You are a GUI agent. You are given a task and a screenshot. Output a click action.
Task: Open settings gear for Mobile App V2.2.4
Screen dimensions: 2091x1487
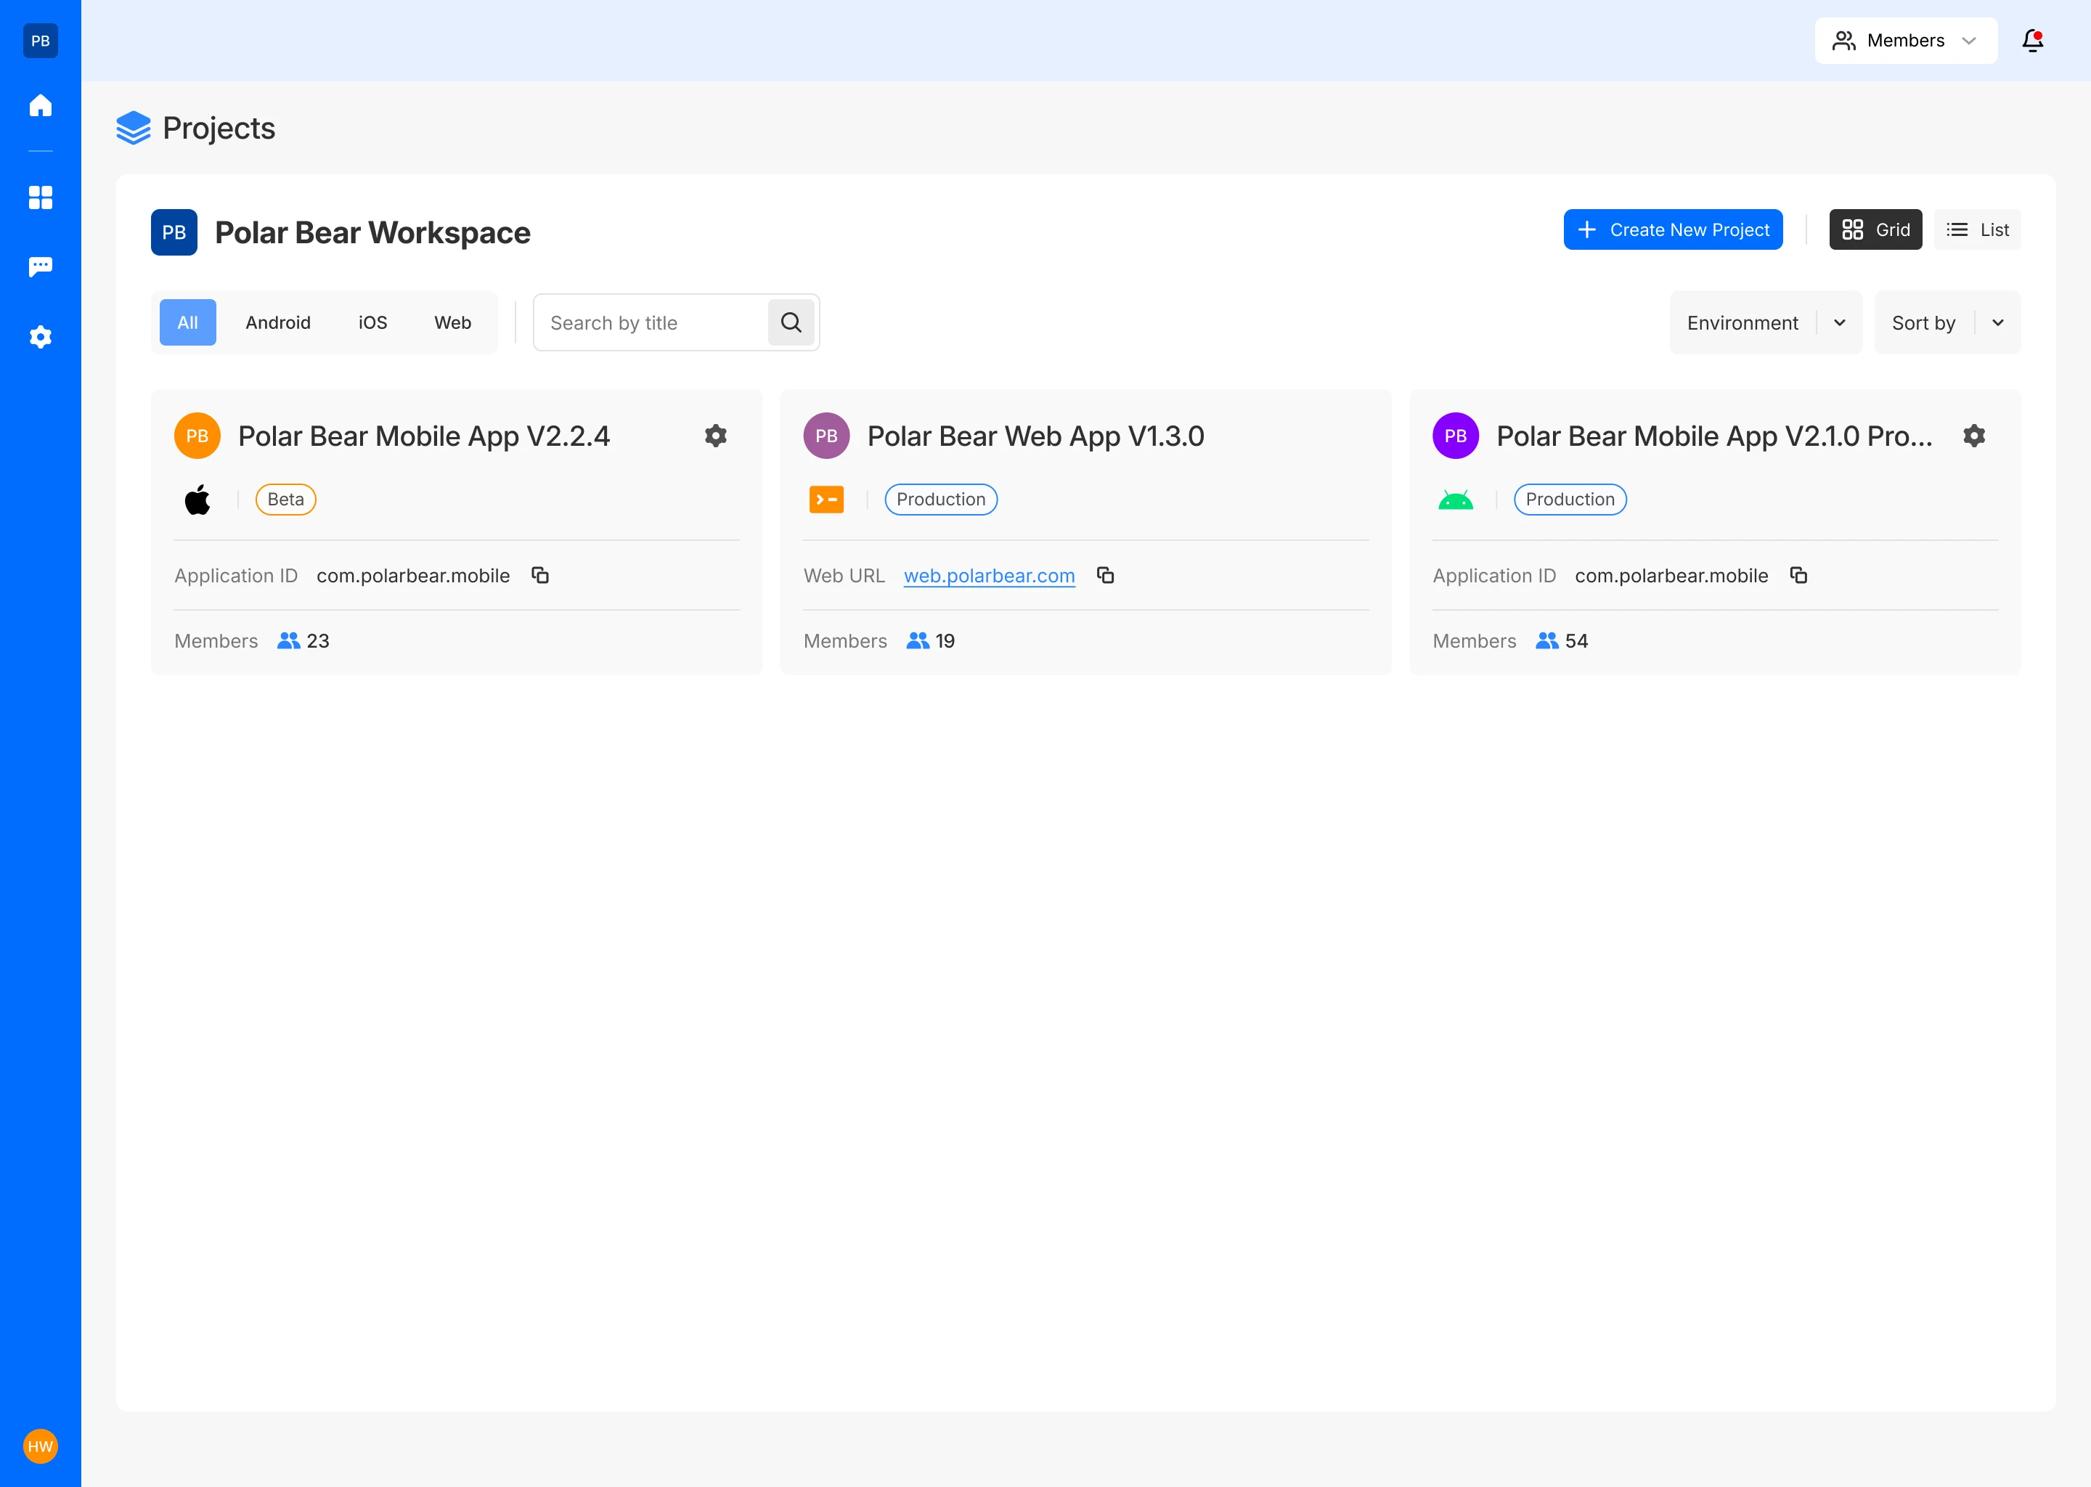pos(716,436)
